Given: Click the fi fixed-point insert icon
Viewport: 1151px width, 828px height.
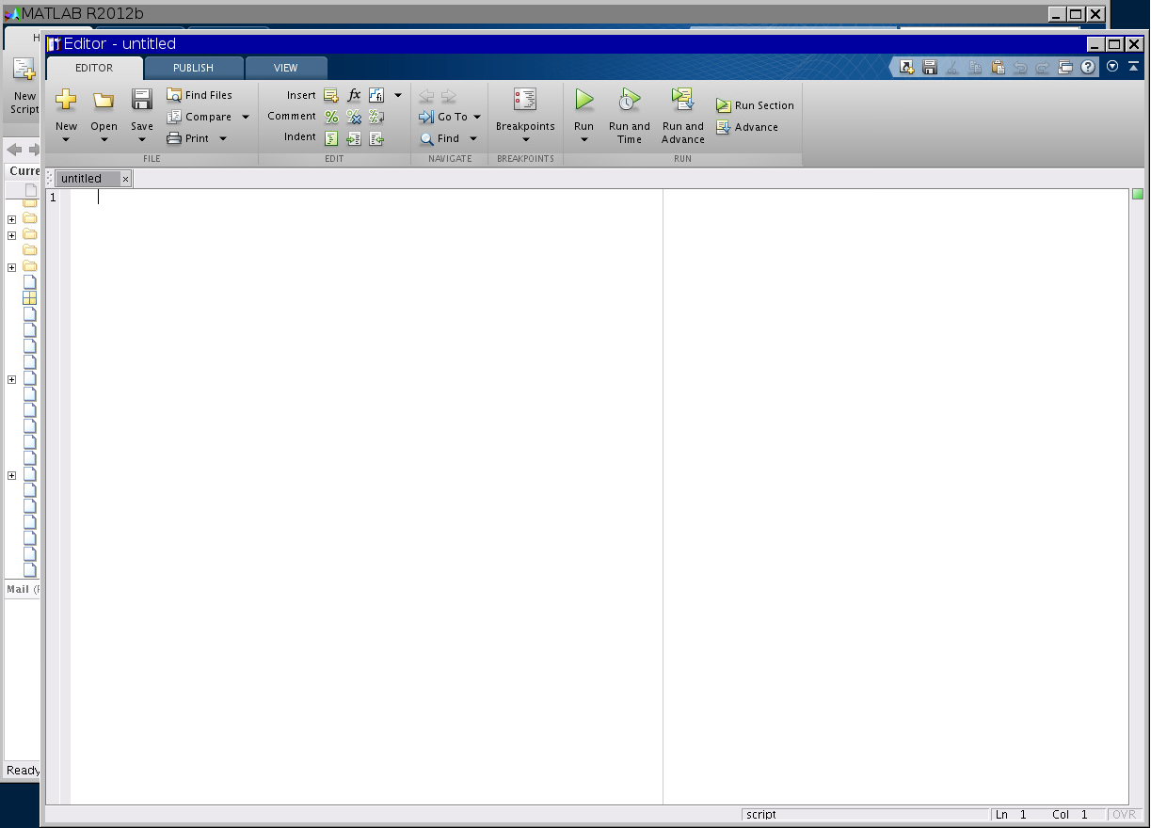Looking at the screenshot, I should point(376,95).
